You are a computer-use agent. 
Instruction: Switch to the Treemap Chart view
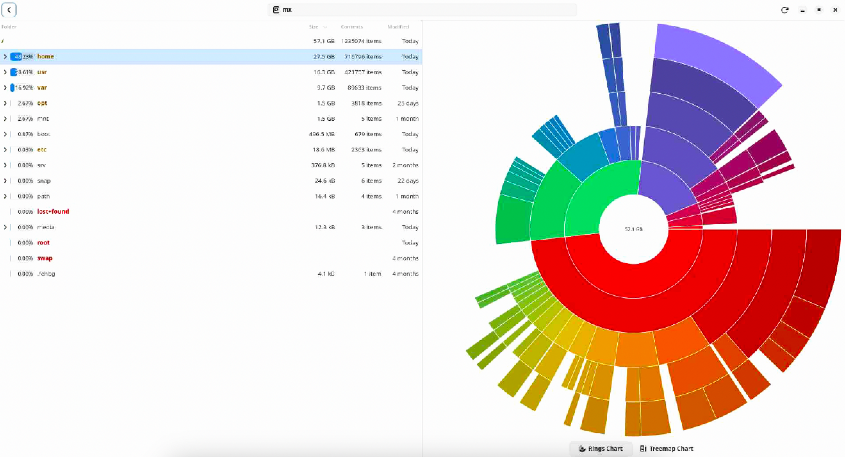pyautogui.click(x=666, y=449)
